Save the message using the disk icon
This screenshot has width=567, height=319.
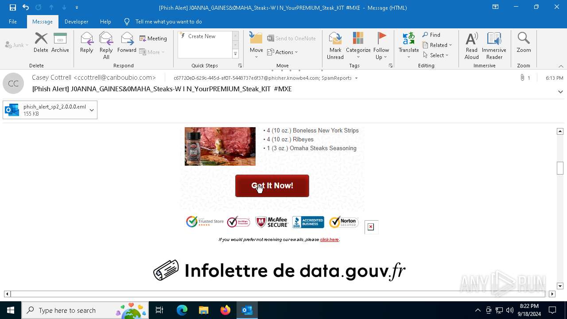[x=12, y=8]
